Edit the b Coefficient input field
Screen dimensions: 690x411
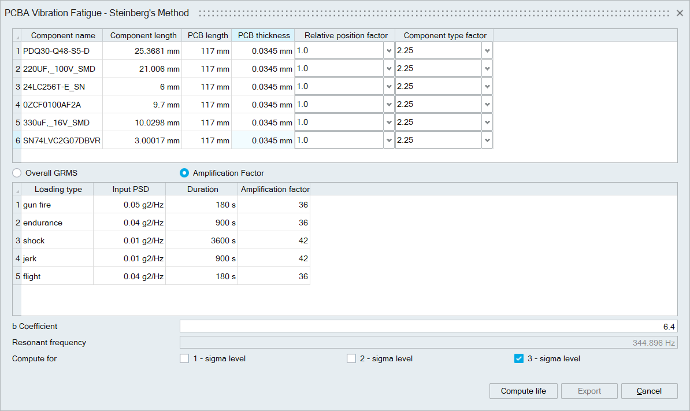click(x=428, y=327)
